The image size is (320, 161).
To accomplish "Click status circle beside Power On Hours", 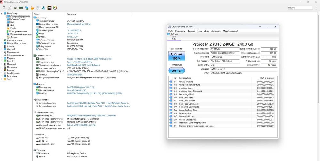I will point(171,116).
